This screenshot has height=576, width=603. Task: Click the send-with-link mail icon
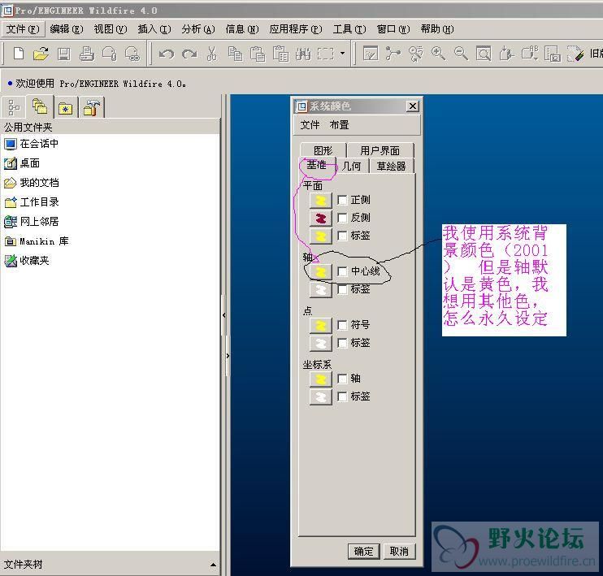click(132, 54)
